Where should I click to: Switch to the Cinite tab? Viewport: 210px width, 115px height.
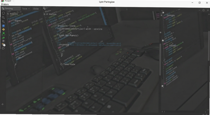tap(36, 9)
